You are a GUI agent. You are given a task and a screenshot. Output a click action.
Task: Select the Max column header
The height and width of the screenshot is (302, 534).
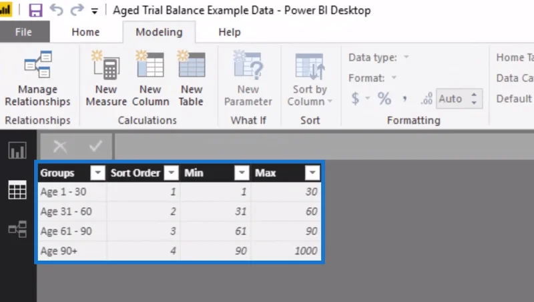[x=265, y=173]
